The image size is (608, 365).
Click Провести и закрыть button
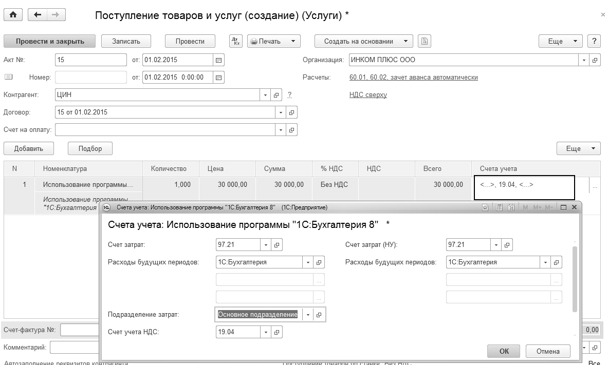tap(50, 41)
